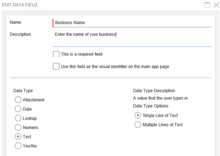Pick the Numeric data type
This screenshot has width=220, height=156.
[x=17, y=127]
